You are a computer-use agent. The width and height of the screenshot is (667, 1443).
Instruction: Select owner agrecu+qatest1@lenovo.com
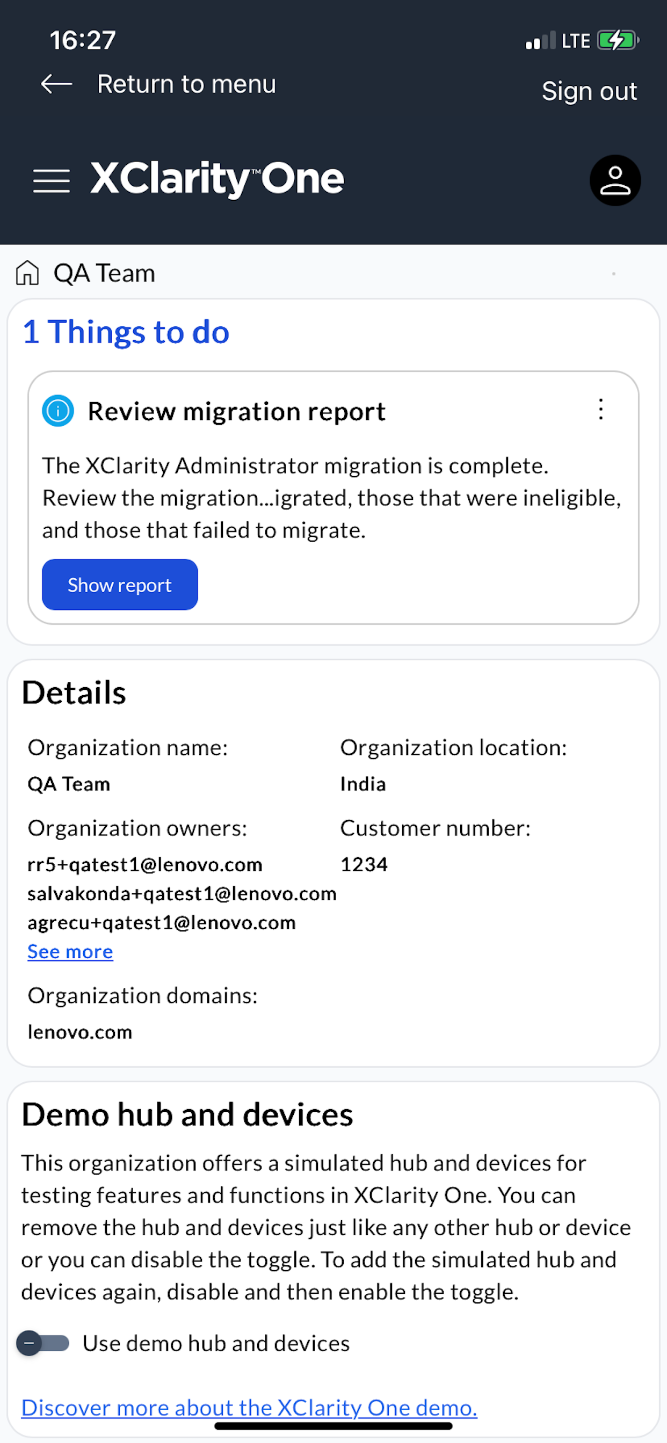coord(162,923)
